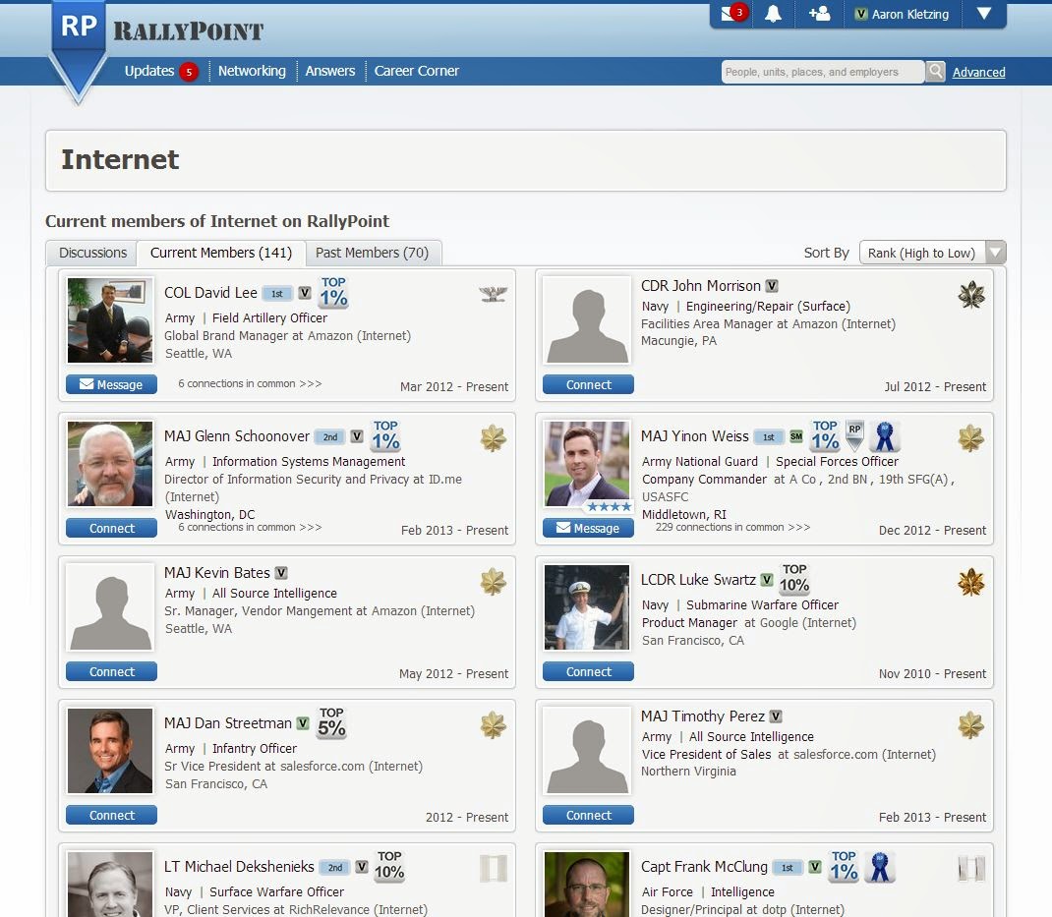Switch to the Past Members (70) tab
This screenshot has height=917, width=1052.
[x=373, y=253]
